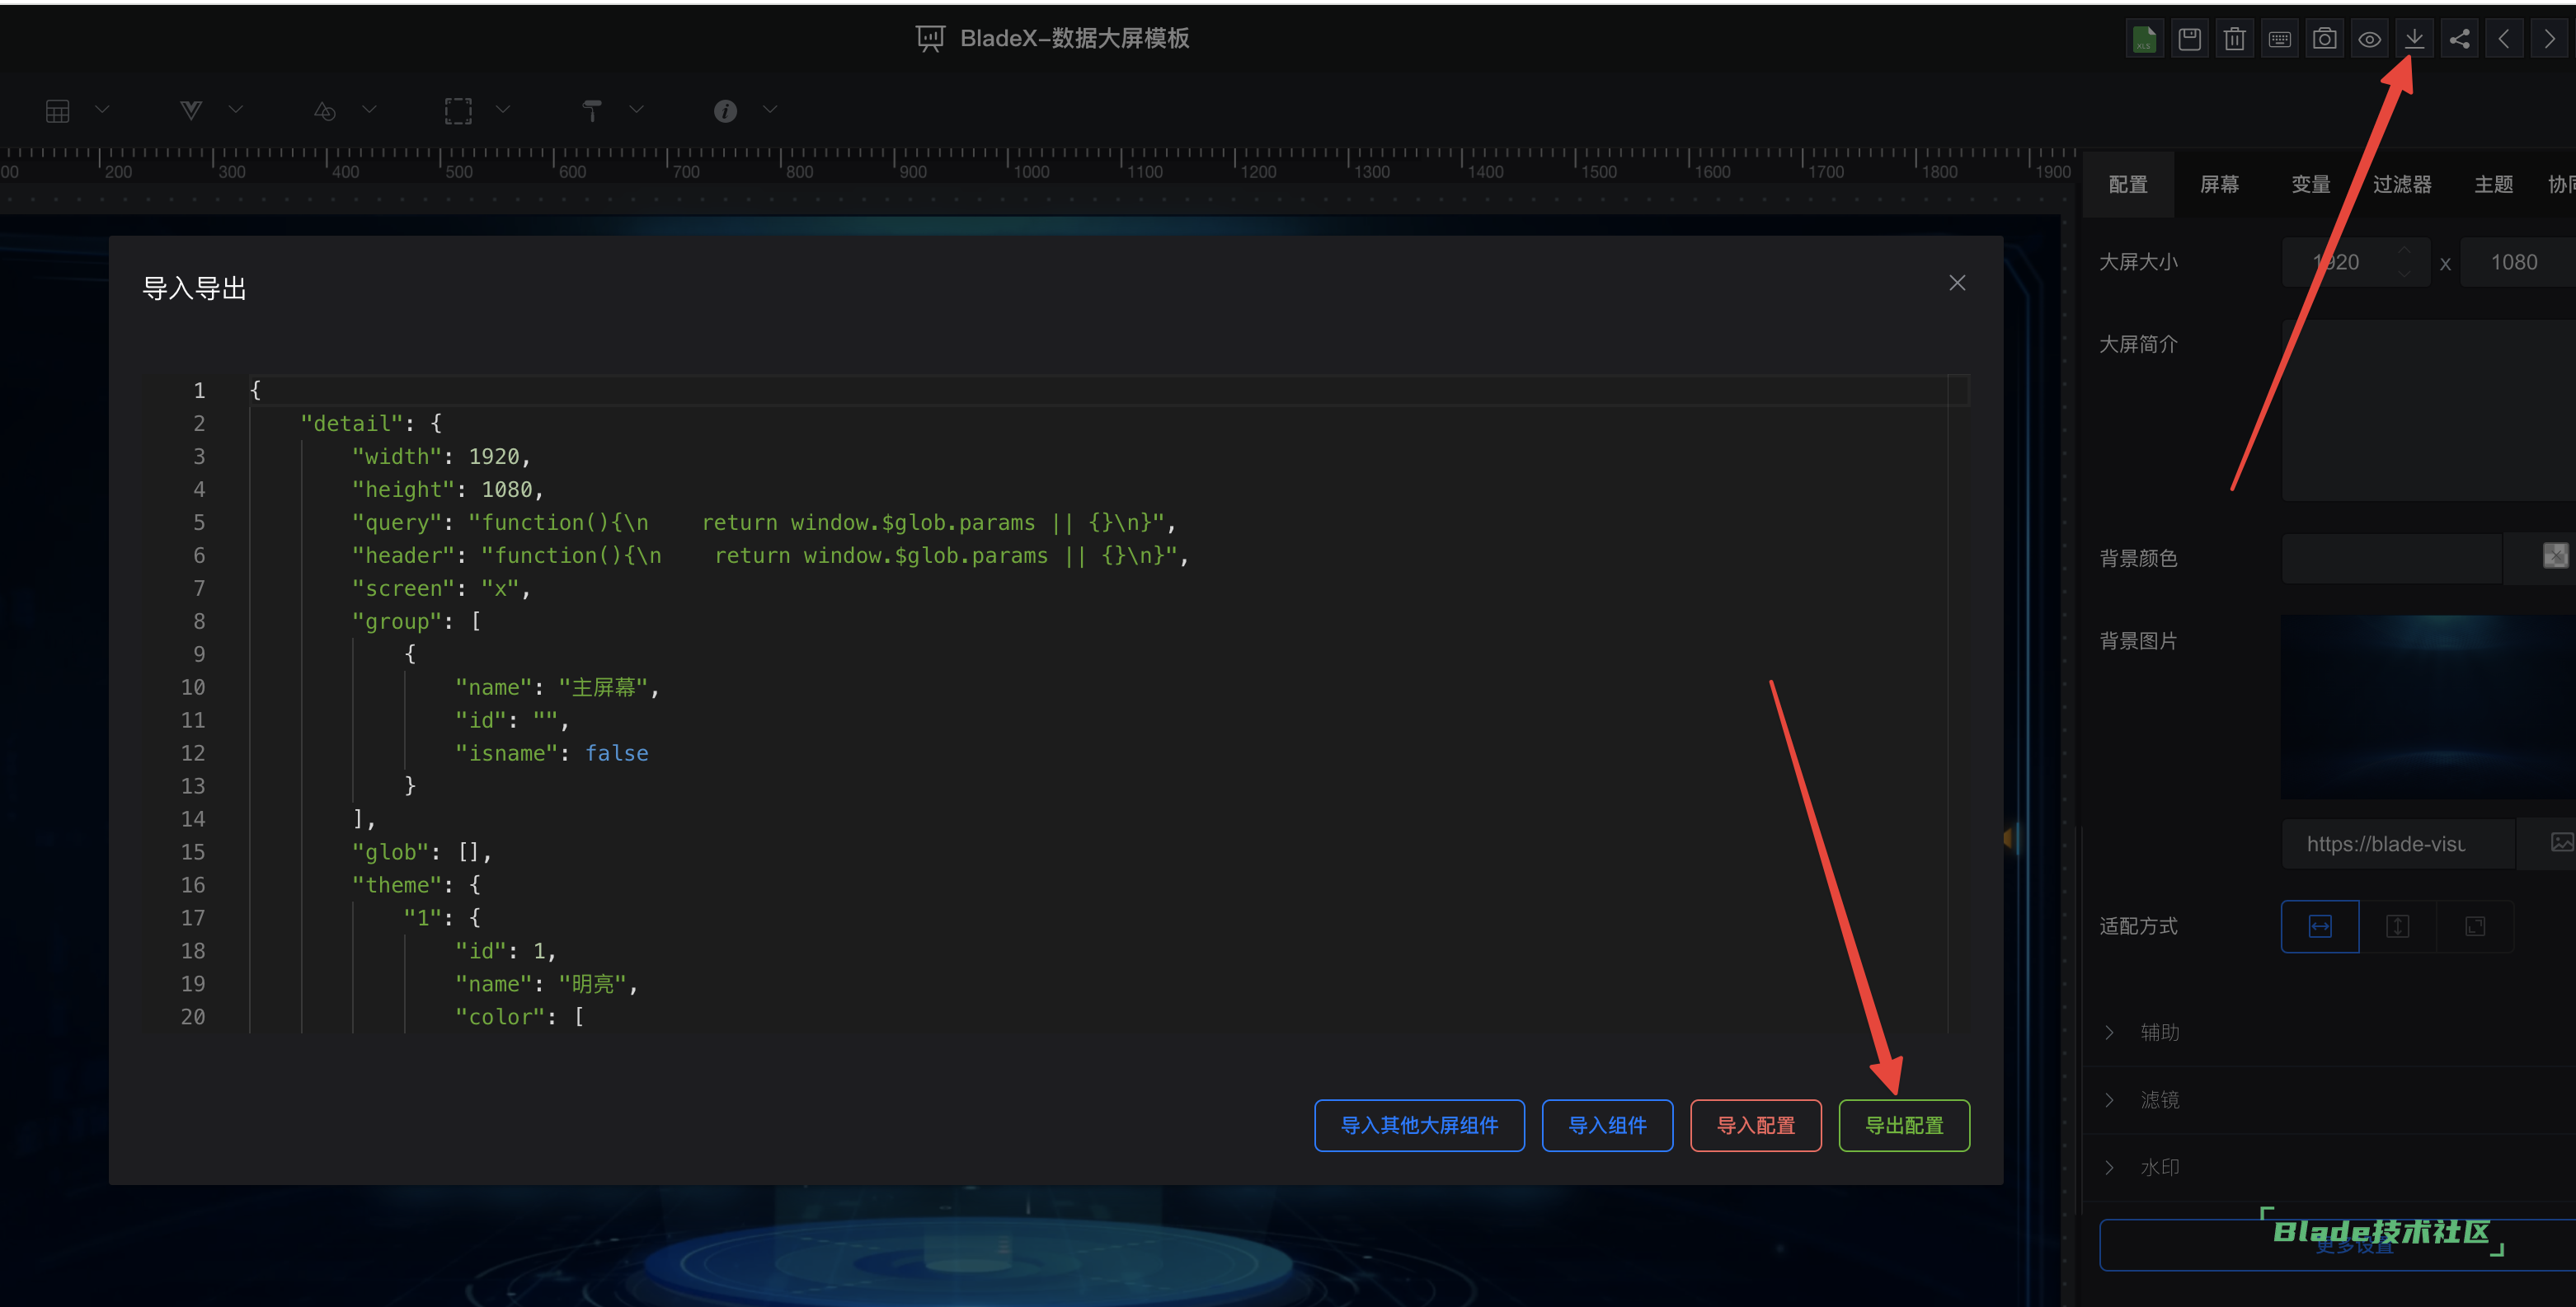
Task: Click the dashed frame component icon
Action: (458, 111)
